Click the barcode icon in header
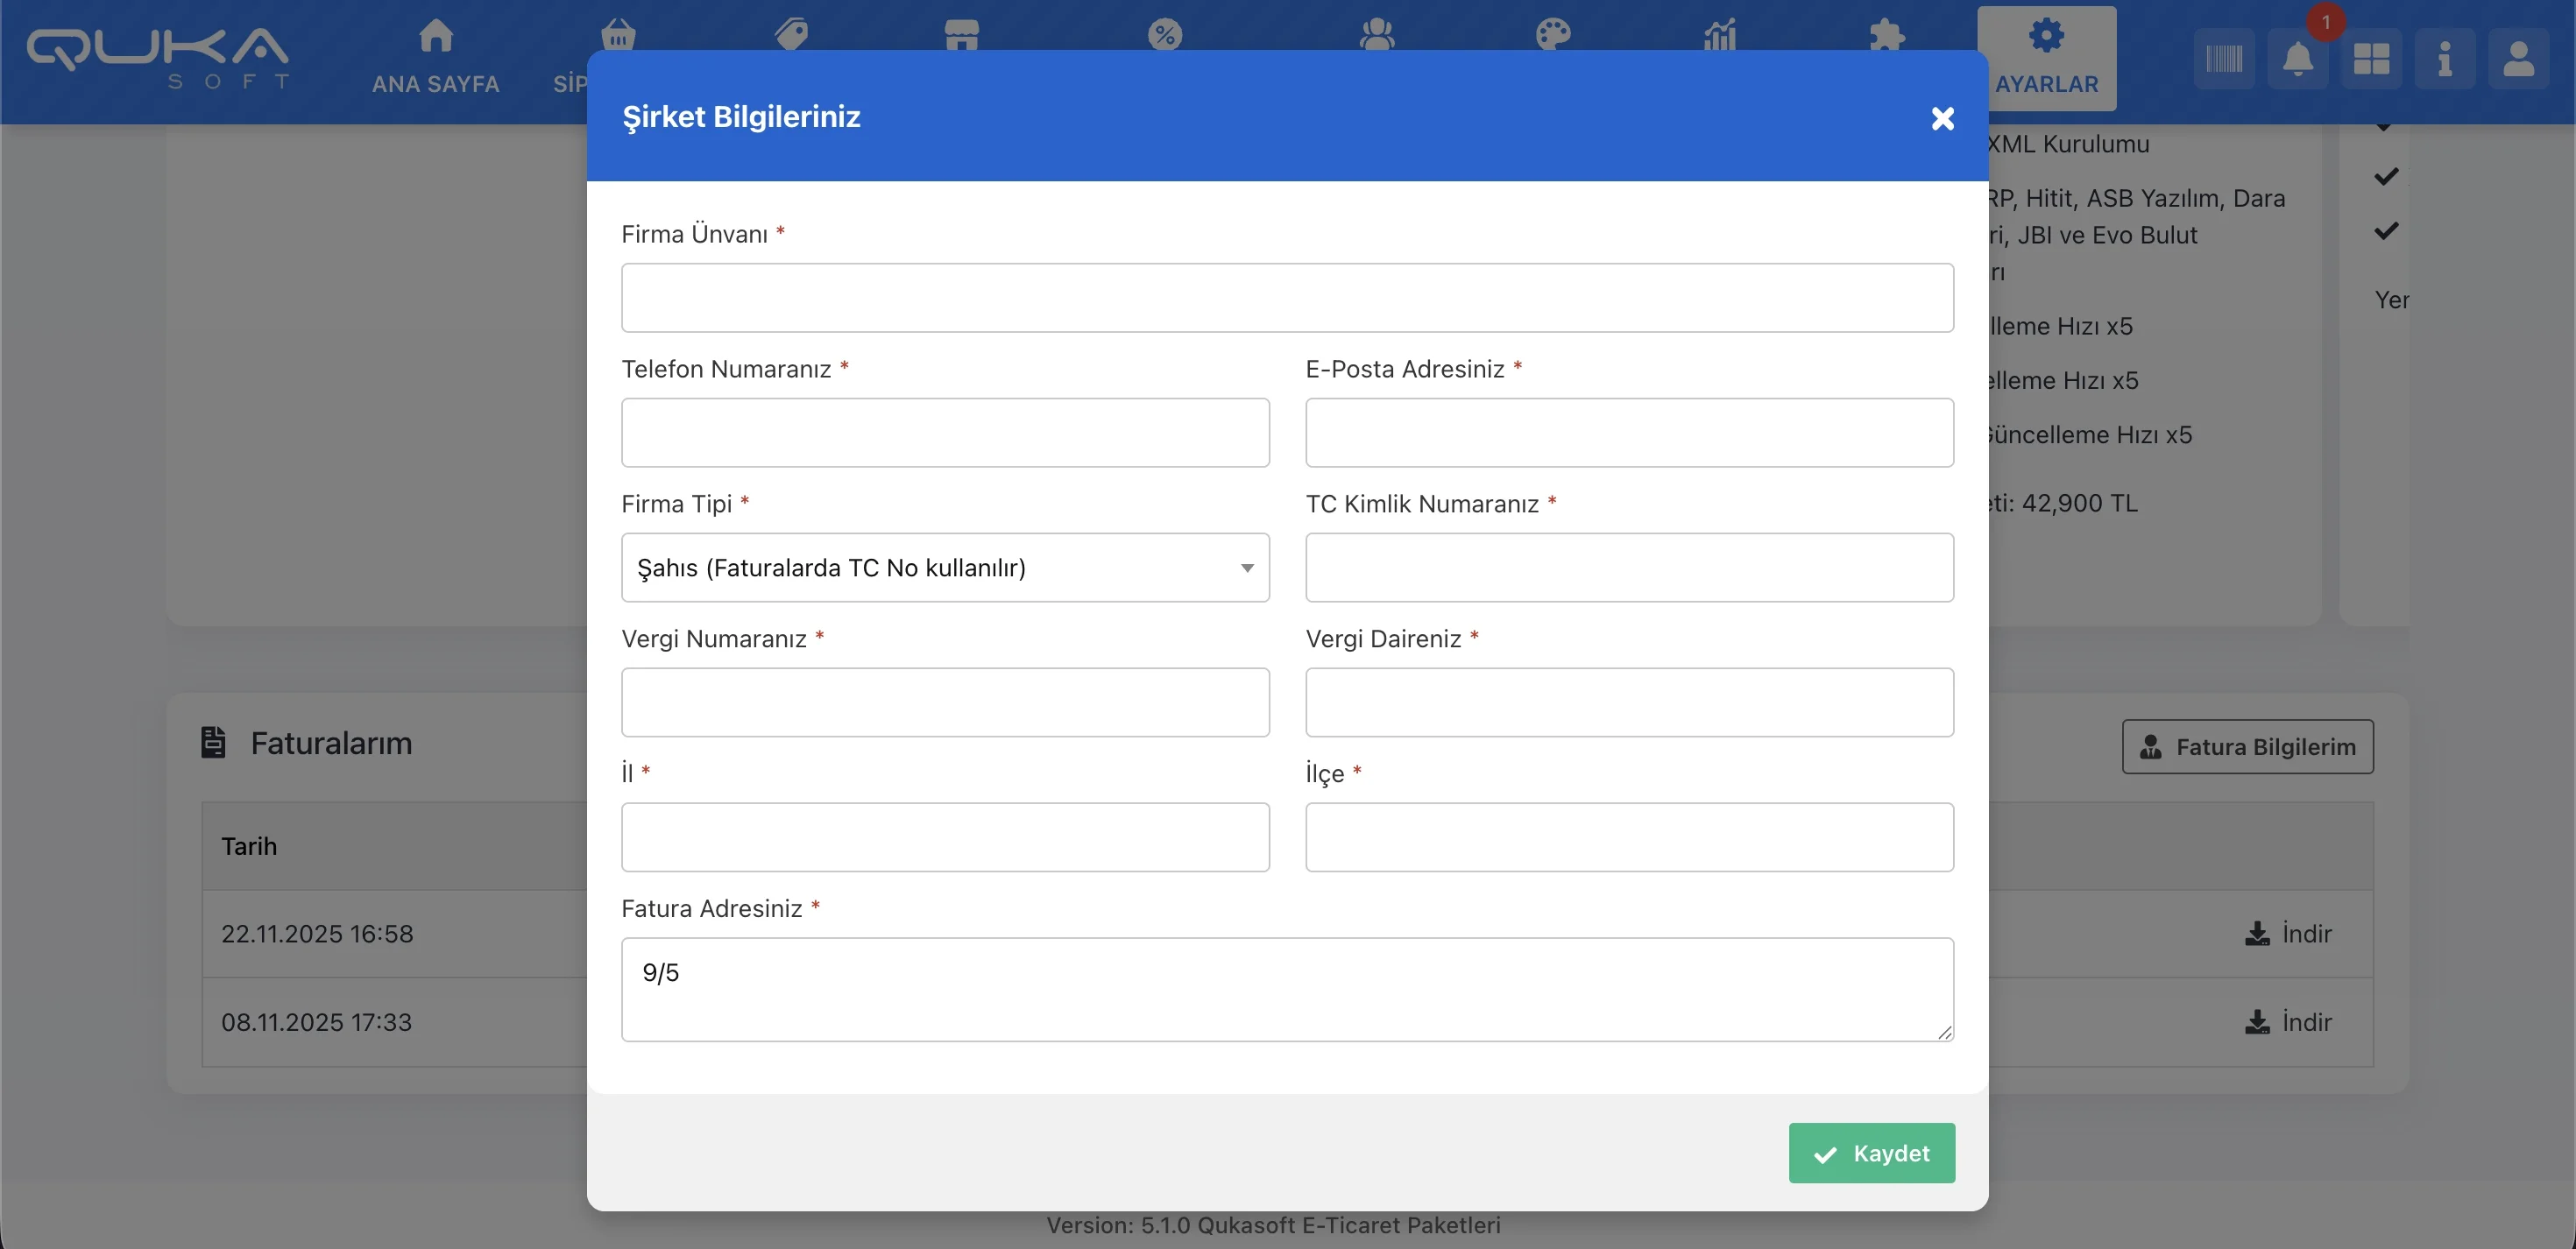2576x1249 pixels. click(x=2224, y=60)
